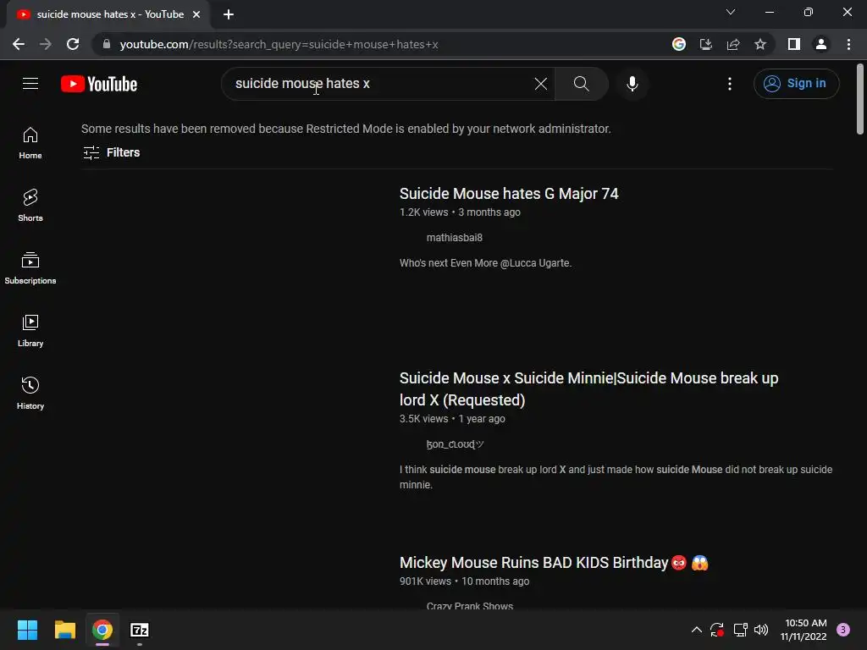This screenshot has height=650, width=867.
Task: Open Mickey Mouse Ruins BAD KIDS Birthday video
Action: pos(554,563)
